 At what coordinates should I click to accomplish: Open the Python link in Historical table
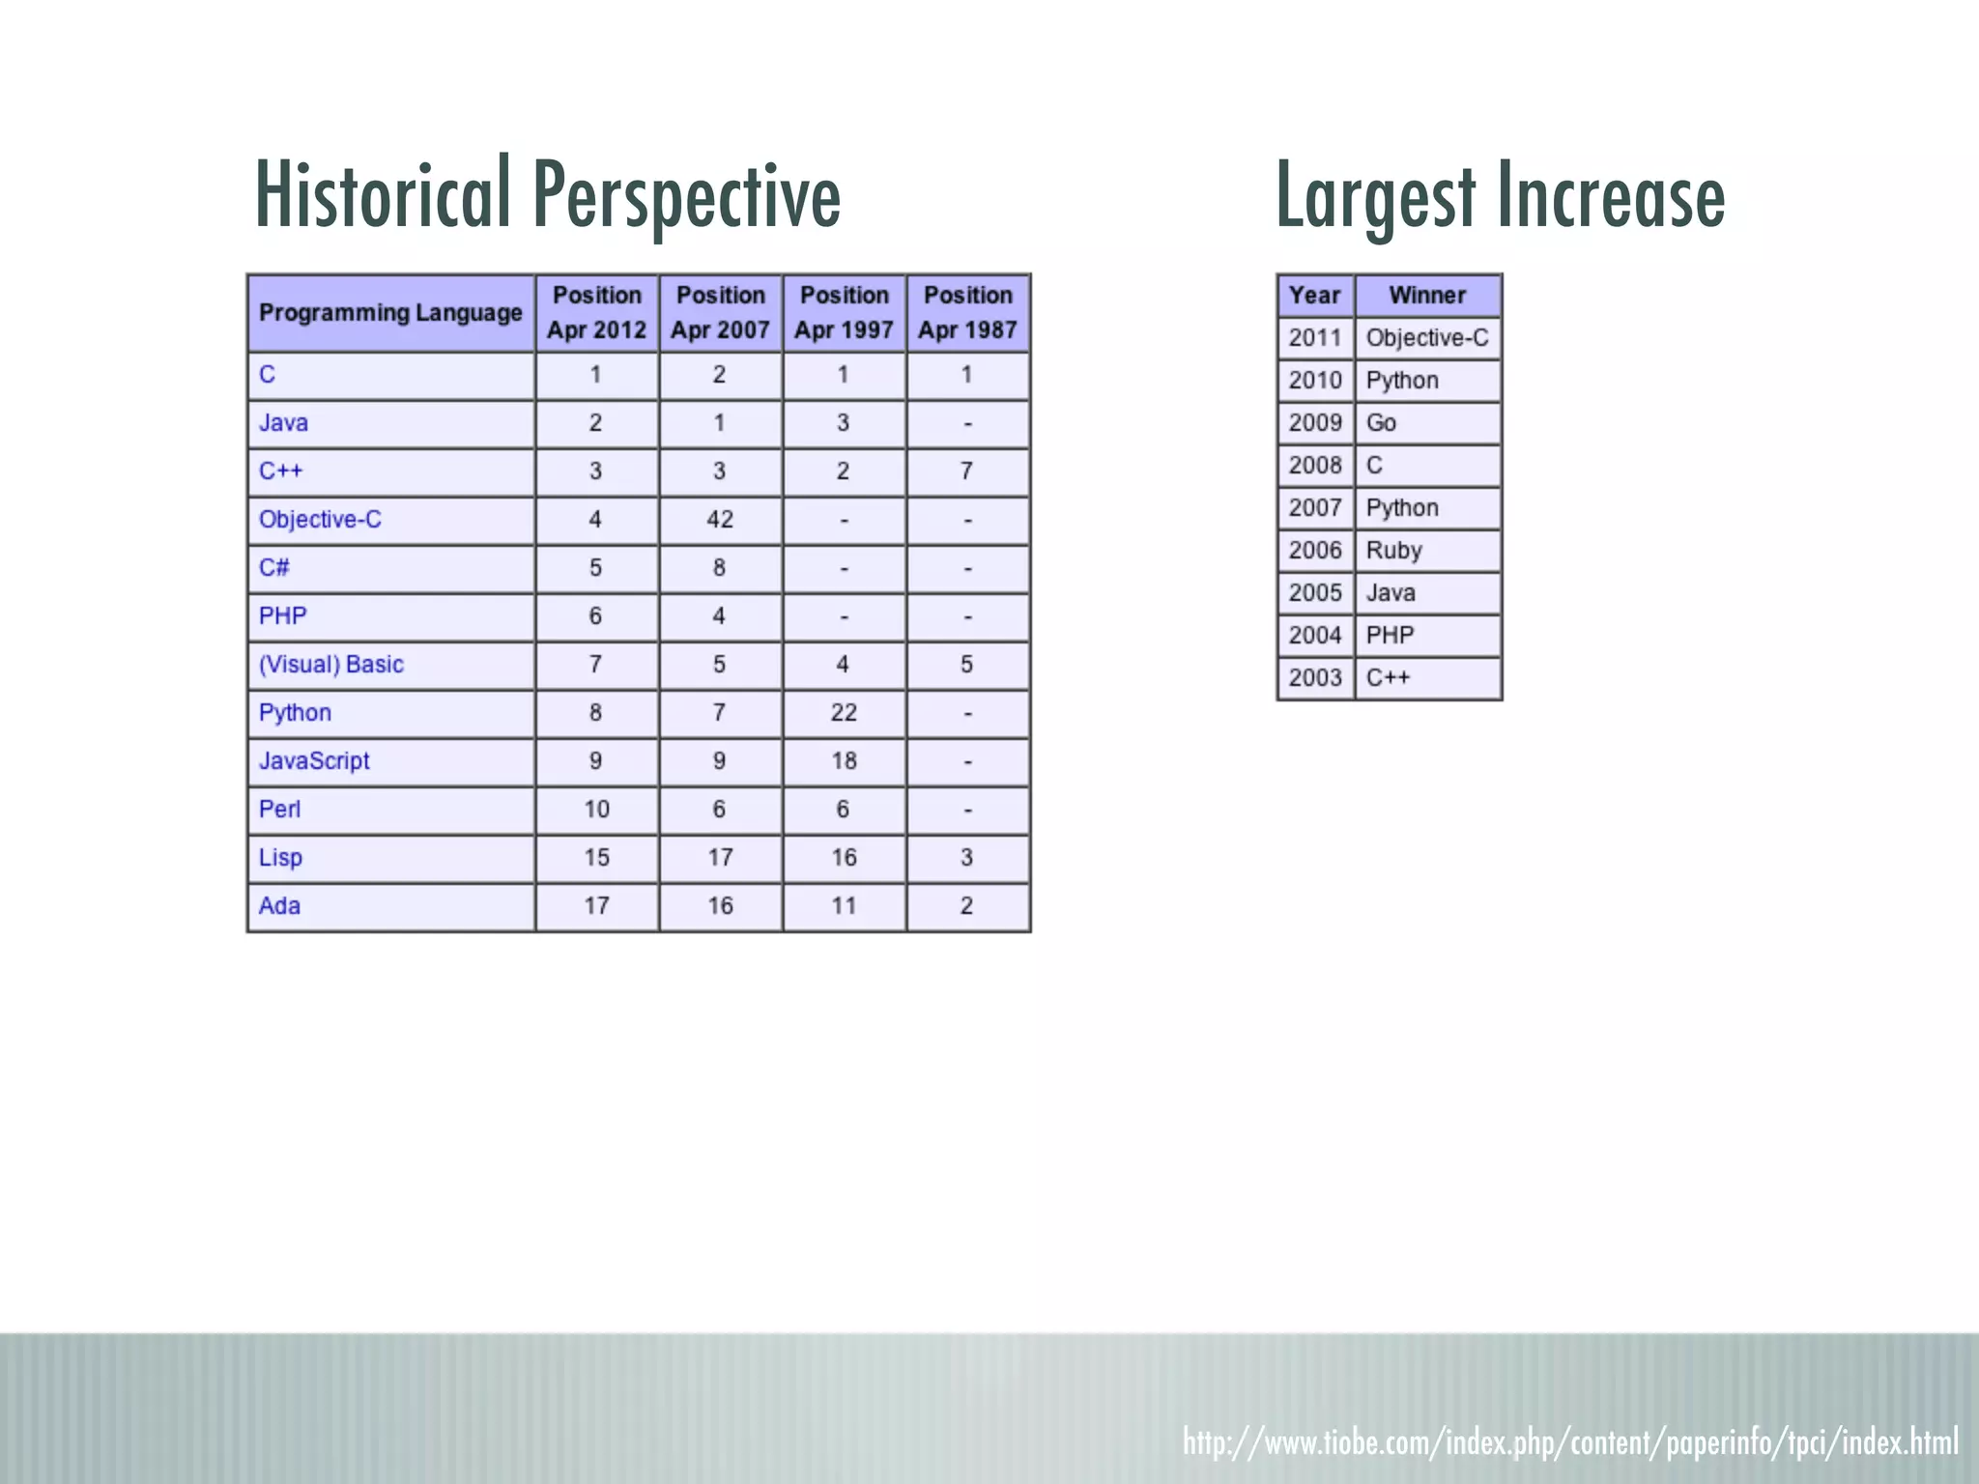295,713
